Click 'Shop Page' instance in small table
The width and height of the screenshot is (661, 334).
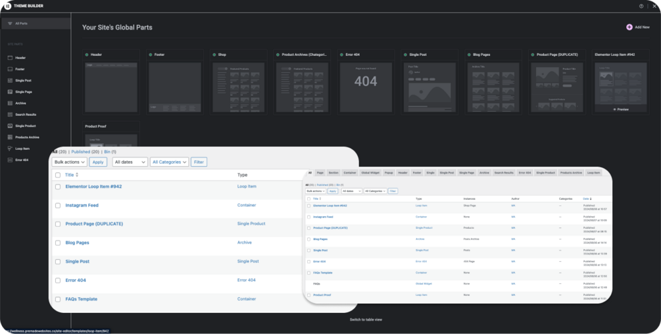pyautogui.click(x=469, y=206)
